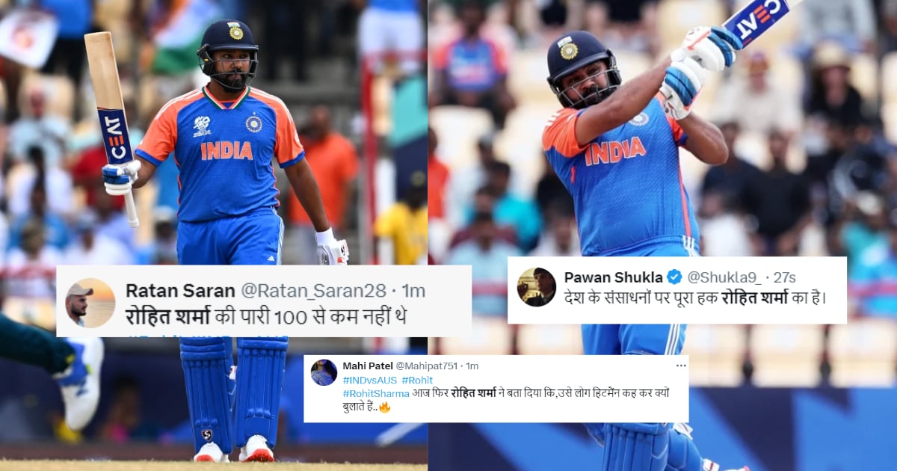Open the #INDvsAUS hashtag

tap(368, 380)
